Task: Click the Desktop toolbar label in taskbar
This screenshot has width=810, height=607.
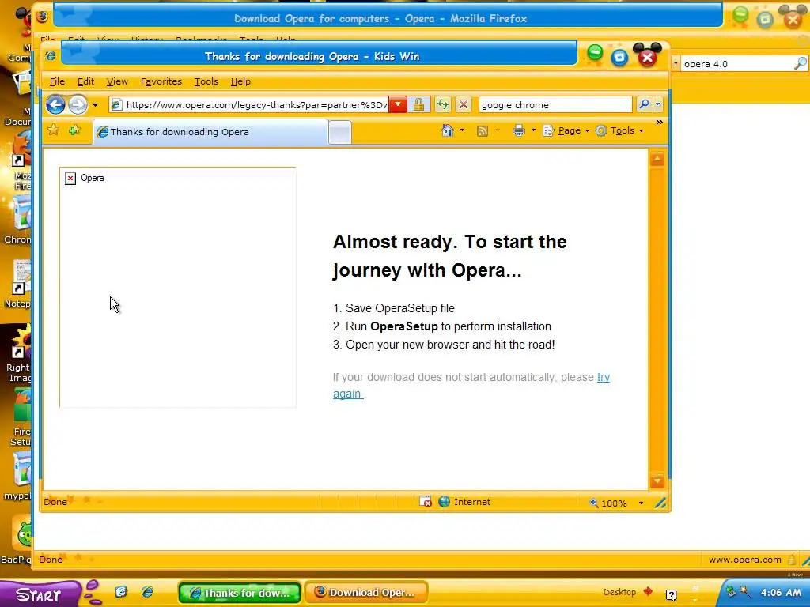Action: (x=620, y=592)
